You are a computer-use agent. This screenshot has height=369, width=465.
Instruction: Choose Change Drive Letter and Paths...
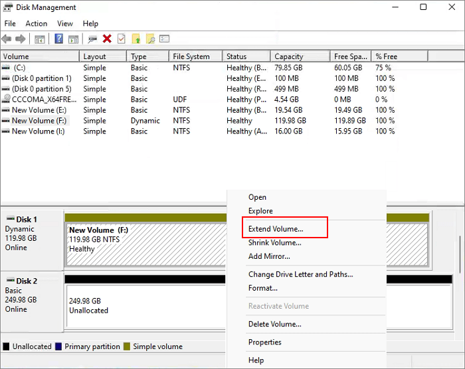(x=300, y=274)
